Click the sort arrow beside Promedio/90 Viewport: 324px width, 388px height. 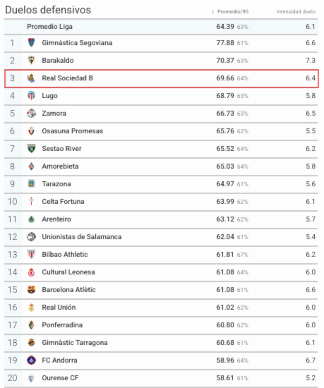[x=213, y=12]
